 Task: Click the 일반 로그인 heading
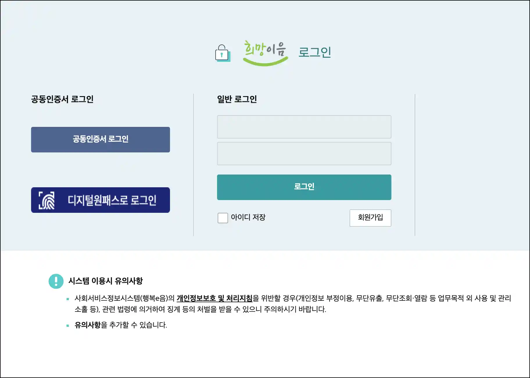237,99
